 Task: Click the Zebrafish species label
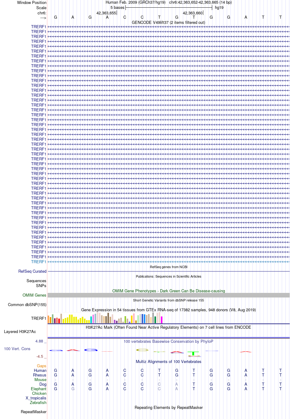pos(38,402)
